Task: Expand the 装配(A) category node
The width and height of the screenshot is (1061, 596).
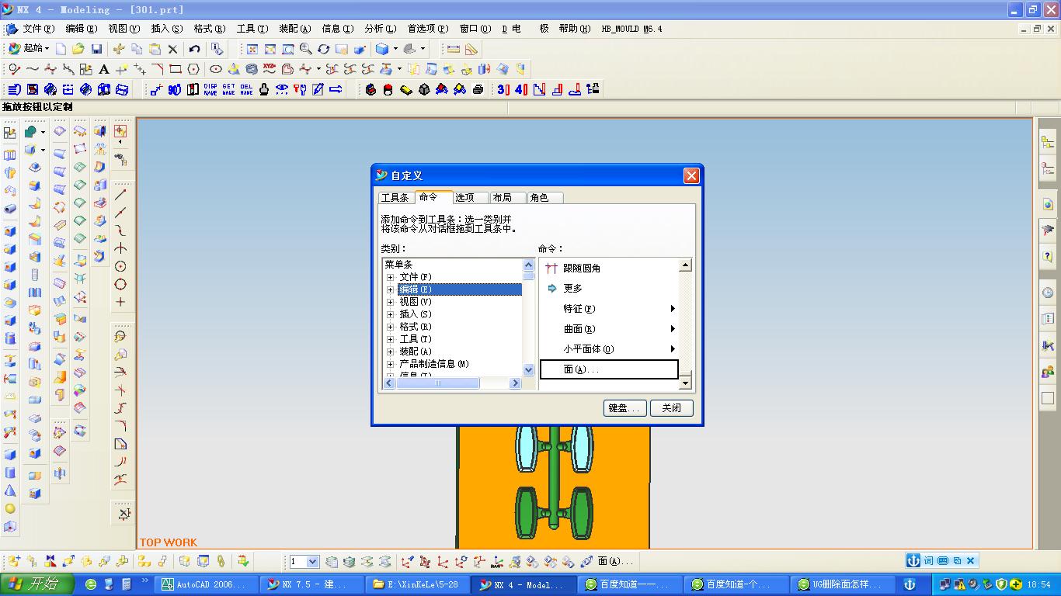Action: 391,352
